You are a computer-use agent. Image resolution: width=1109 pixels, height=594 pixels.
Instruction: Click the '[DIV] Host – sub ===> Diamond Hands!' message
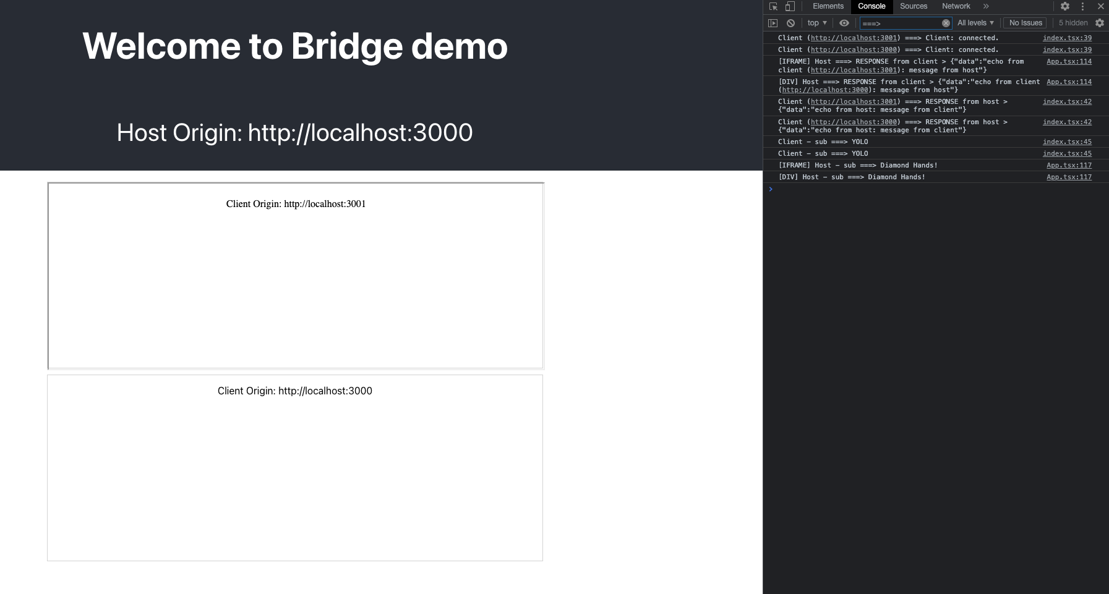pyautogui.click(x=852, y=177)
